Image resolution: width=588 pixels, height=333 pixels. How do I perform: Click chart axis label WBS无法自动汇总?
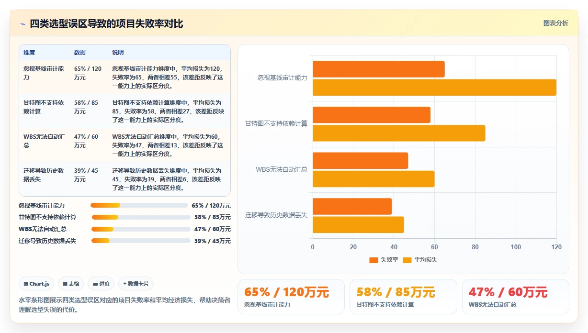point(282,169)
